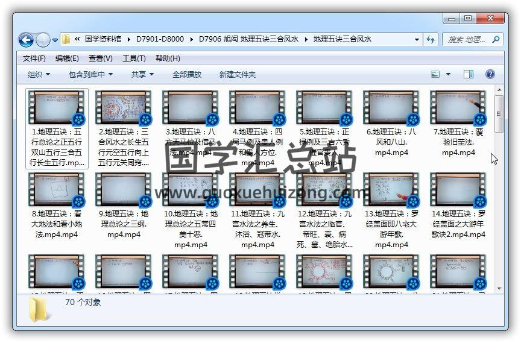Open the 编辑(E) menu
This screenshot has height=343, width=521.
(67, 58)
